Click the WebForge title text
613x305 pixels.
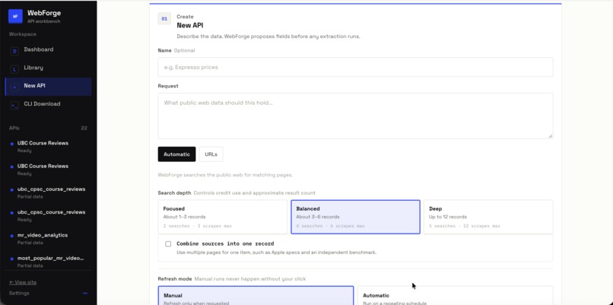coord(44,13)
